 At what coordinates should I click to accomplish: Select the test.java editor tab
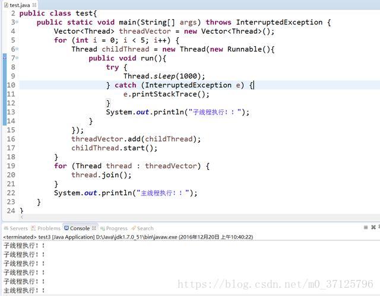click(x=19, y=5)
